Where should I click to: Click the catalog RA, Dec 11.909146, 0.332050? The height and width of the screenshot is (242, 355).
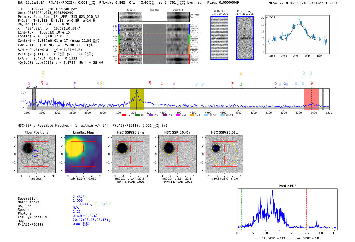92,204
